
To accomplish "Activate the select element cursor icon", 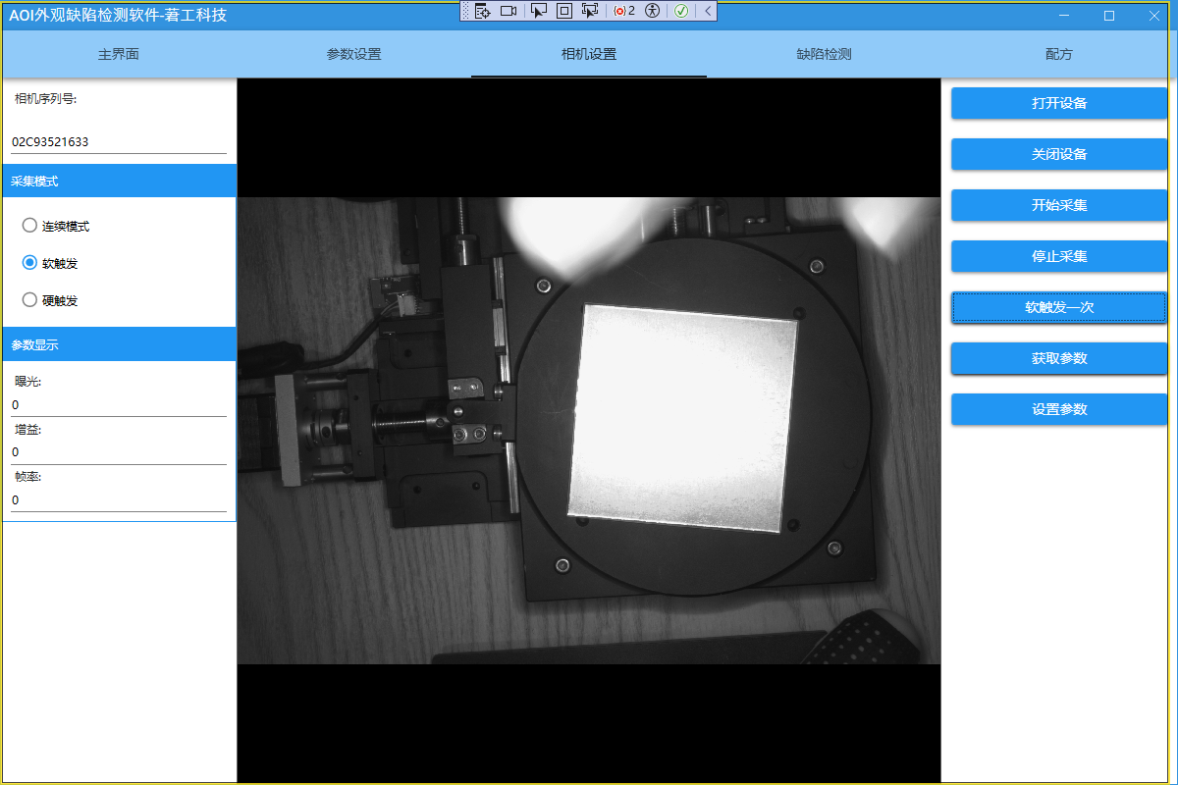I will click(539, 11).
